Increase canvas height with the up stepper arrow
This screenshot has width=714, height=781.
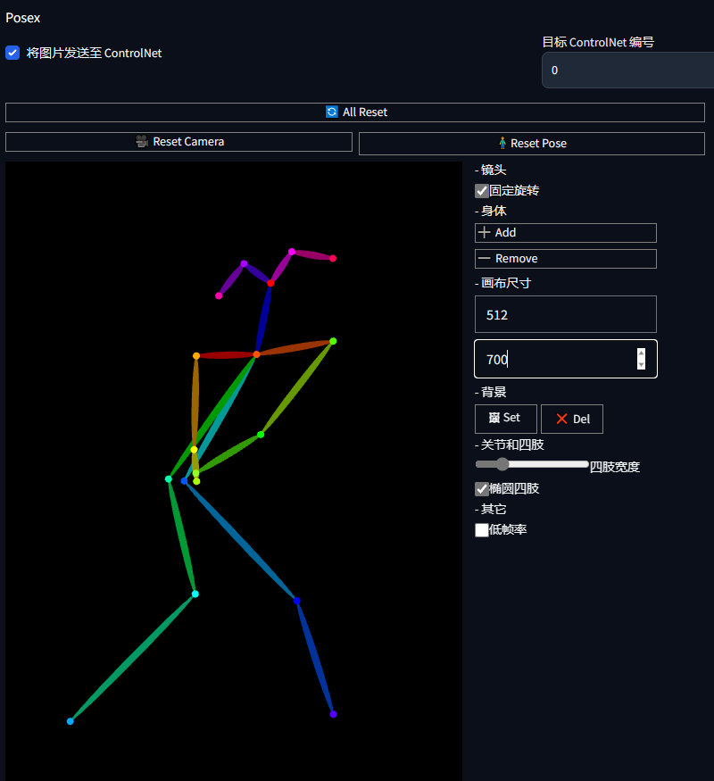pyautogui.click(x=641, y=353)
